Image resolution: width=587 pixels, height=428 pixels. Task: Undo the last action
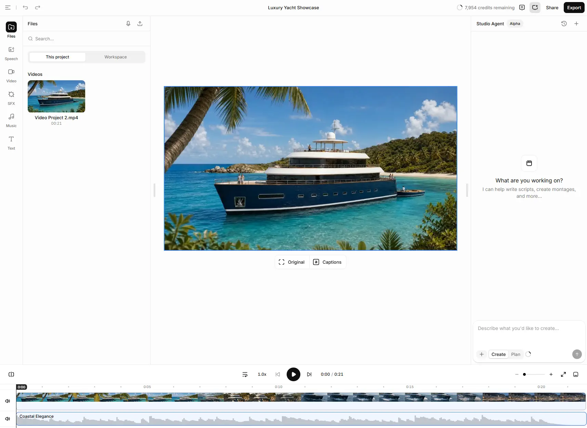tap(25, 8)
